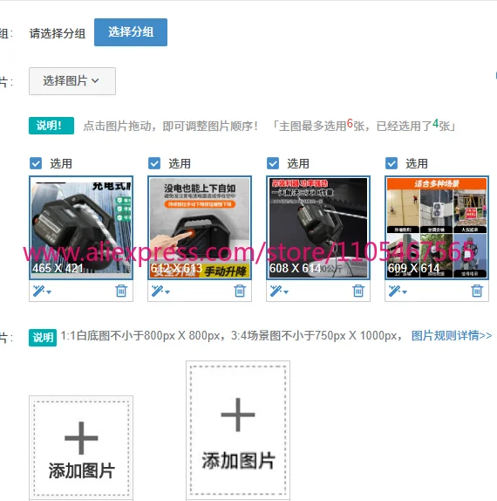497x501 pixels.
Task: Click the 说明 badge before 1:1白底图 text
Action: [43, 338]
